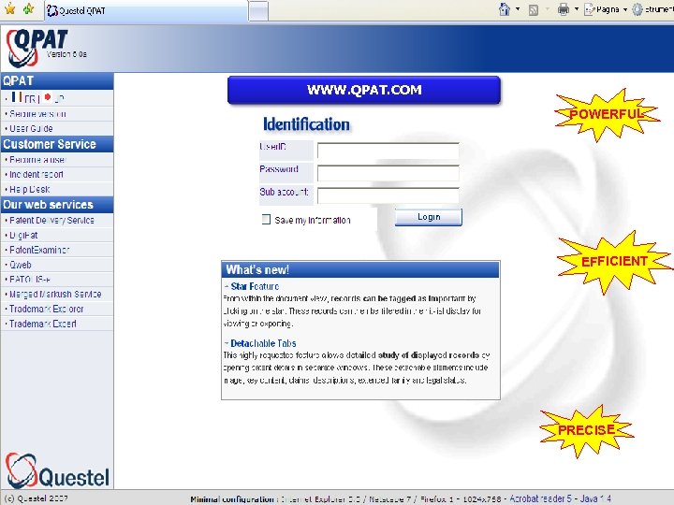674x505 pixels.
Task: Click the RSS feeds icon
Action: [x=534, y=10]
